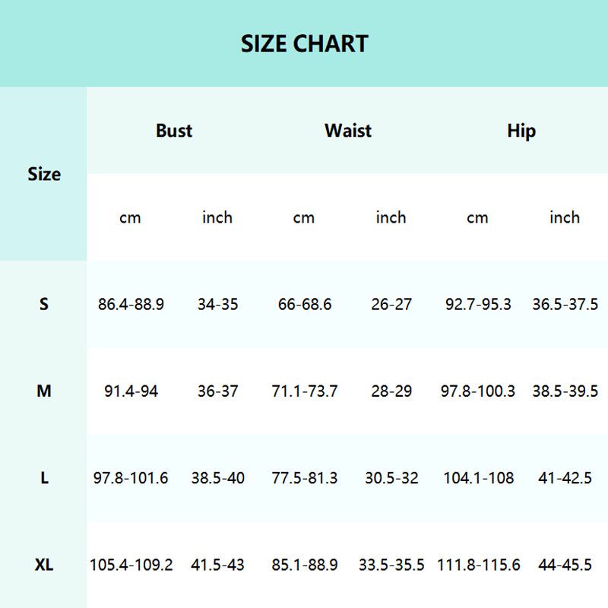Select the 92.7-95.3 hip cm cell

(x=478, y=304)
